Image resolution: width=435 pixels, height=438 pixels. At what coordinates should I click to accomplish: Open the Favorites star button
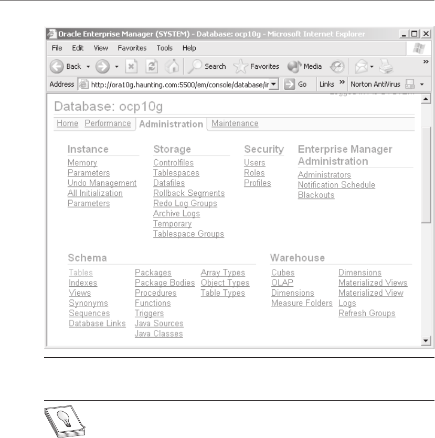coord(256,67)
